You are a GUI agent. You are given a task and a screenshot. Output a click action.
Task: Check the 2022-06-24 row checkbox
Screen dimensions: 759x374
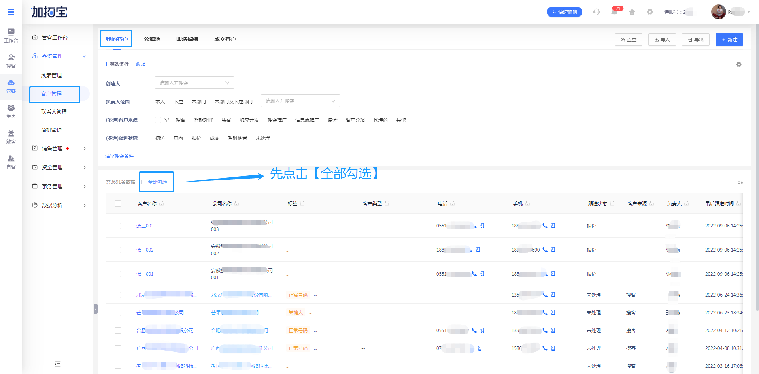coord(118,295)
